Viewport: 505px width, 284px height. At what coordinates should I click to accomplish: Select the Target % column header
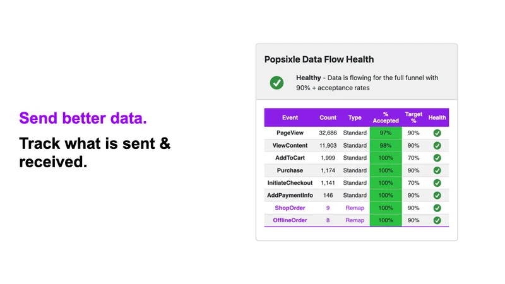(x=413, y=117)
